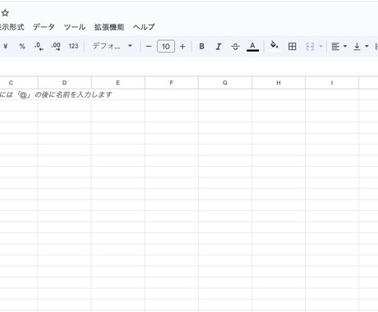Open the text color picker
Viewport: 378px width, 312px height.
click(252, 46)
